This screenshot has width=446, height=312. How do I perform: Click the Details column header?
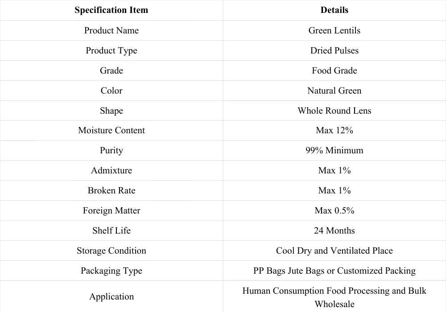[334, 10]
